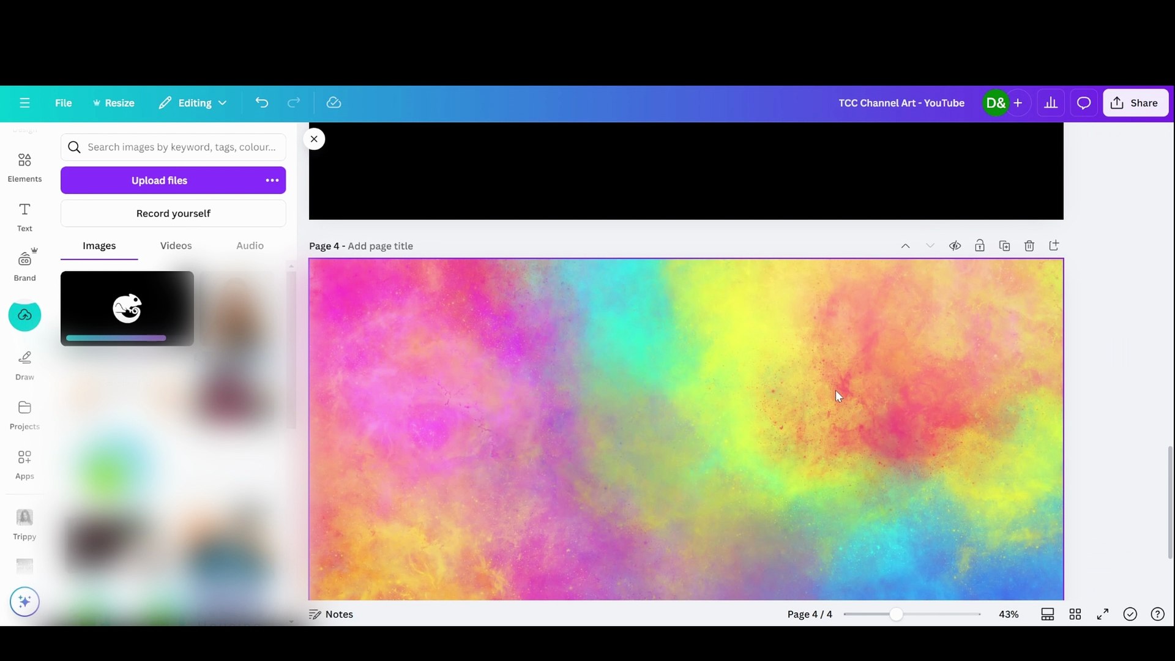Add a new page below Page 4

click(x=1054, y=245)
